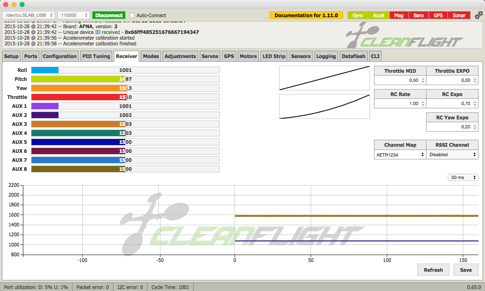Click the Pitch channel bar
This screenshot has height=291, width=485.
tap(125, 79)
